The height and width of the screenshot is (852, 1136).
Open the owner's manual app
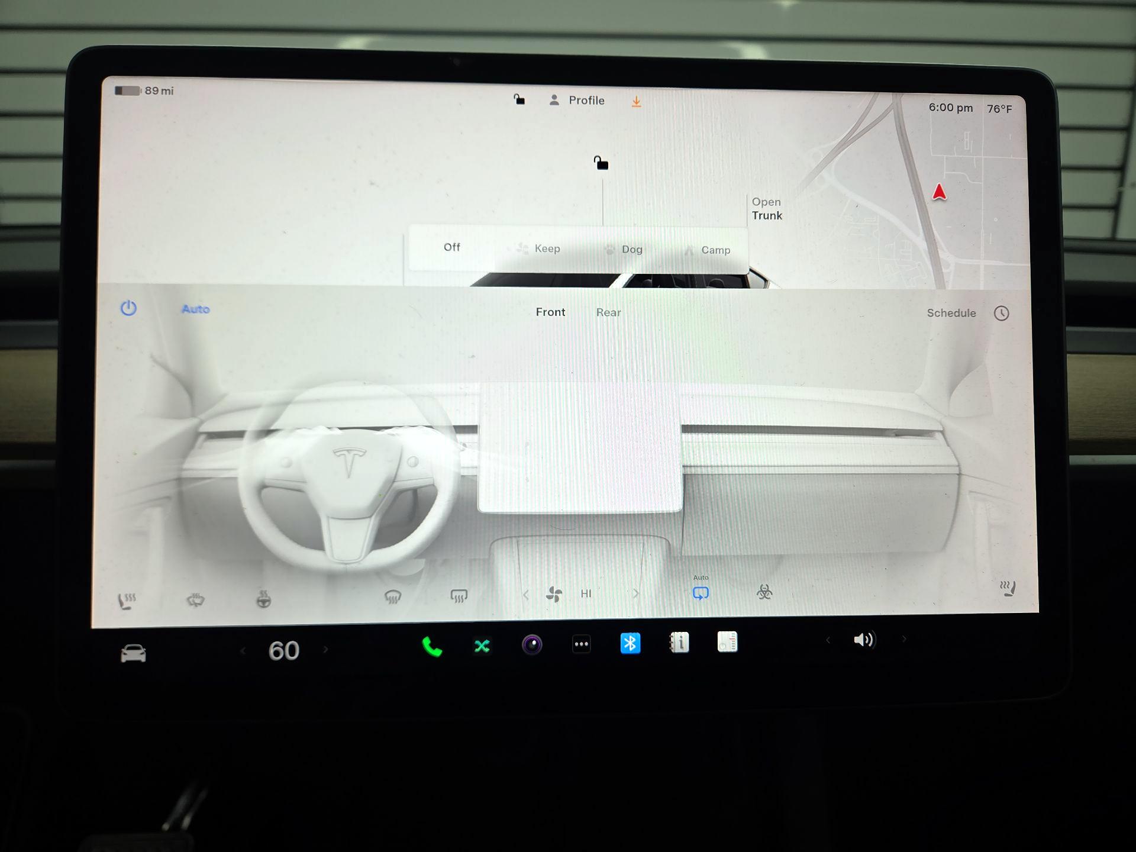point(679,642)
